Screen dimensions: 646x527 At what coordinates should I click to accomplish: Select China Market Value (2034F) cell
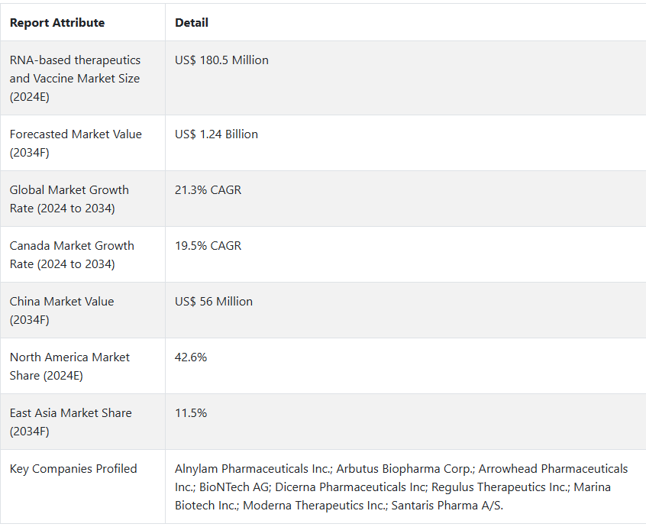[x=62, y=310]
